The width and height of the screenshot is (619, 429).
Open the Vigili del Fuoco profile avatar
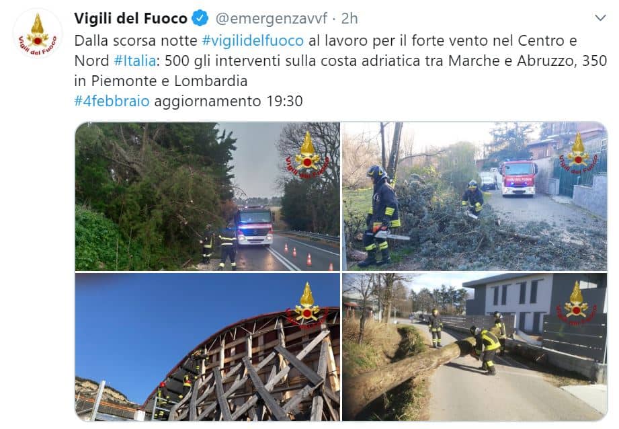38,34
